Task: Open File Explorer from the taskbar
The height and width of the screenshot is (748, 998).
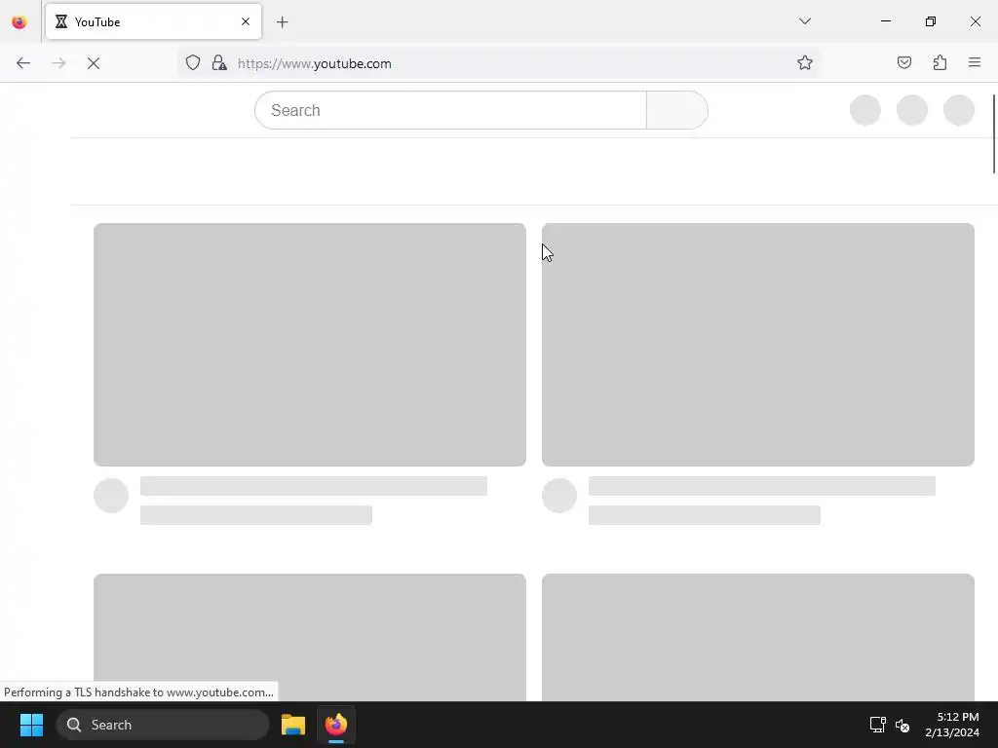Action: [x=293, y=725]
